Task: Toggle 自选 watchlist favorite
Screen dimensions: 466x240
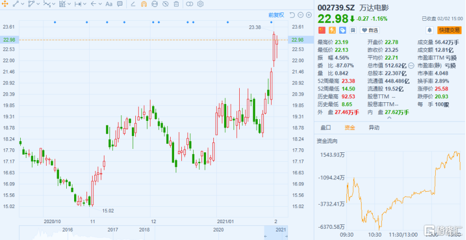Action: click(x=369, y=30)
